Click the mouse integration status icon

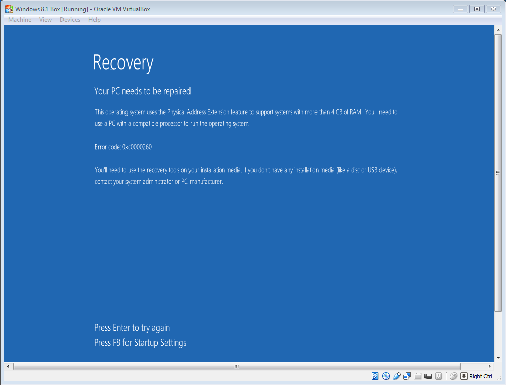[454, 376]
